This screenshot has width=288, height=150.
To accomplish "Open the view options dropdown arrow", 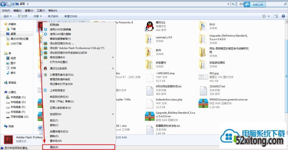I will pos(269,16).
